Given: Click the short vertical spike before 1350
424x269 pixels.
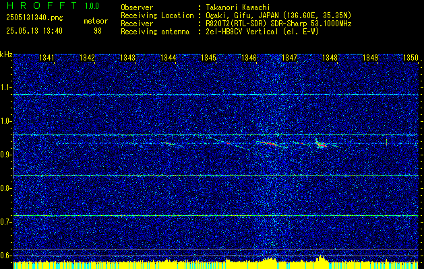Looking at the screenshot, I should 387,142.
